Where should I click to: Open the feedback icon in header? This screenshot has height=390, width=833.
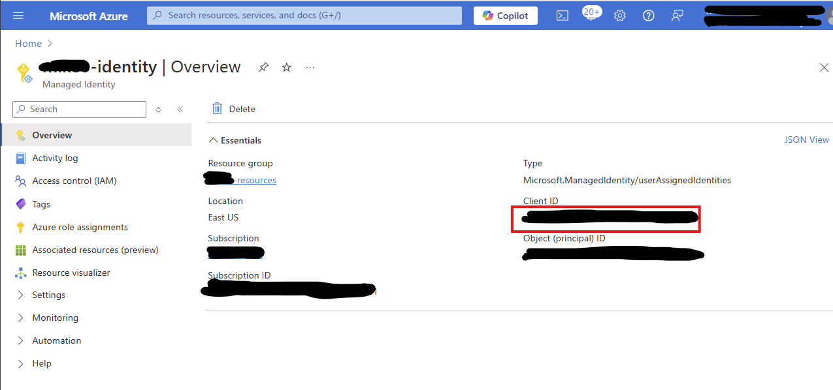tap(678, 16)
